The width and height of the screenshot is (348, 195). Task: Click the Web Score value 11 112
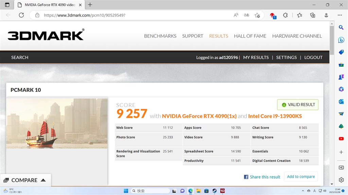coord(168,128)
